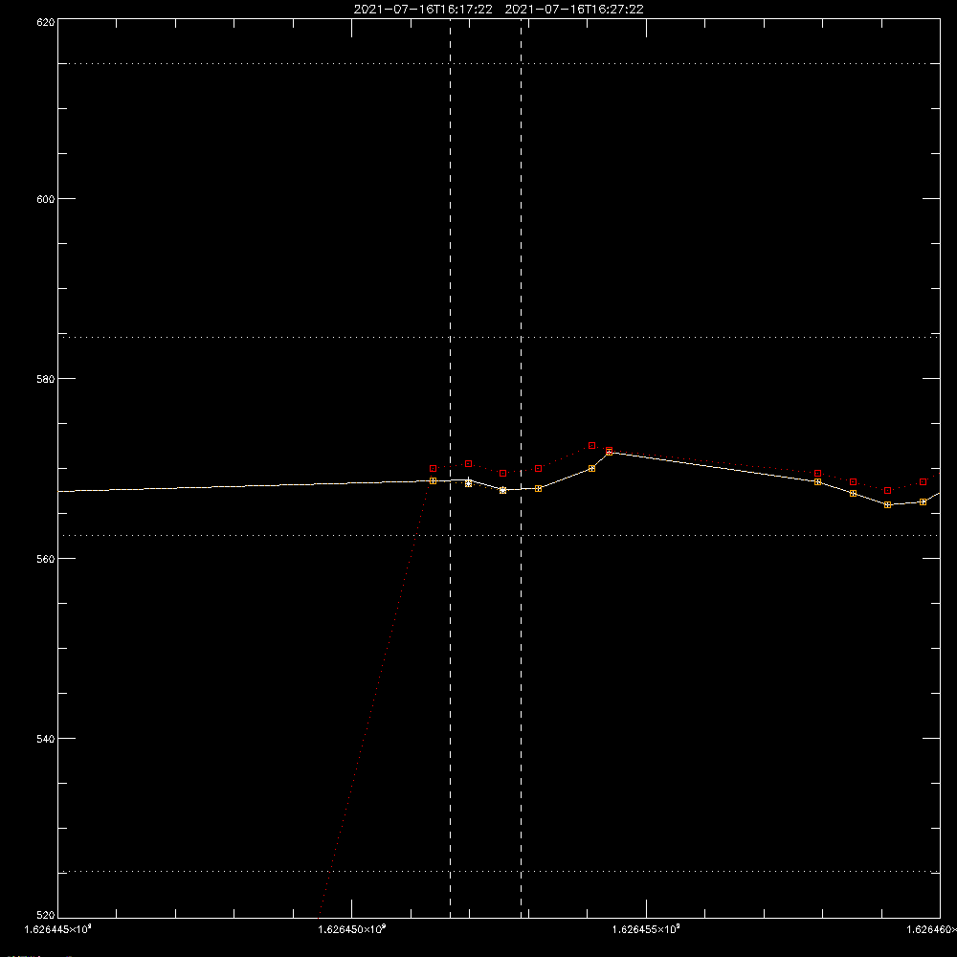957x957 pixels.
Task: Click the 2021-07-16T16:27:22 title timestamp
Action: pos(574,10)
